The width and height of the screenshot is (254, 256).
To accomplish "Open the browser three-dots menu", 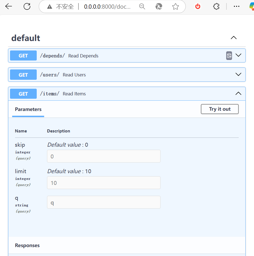I will tap(236, 6).
